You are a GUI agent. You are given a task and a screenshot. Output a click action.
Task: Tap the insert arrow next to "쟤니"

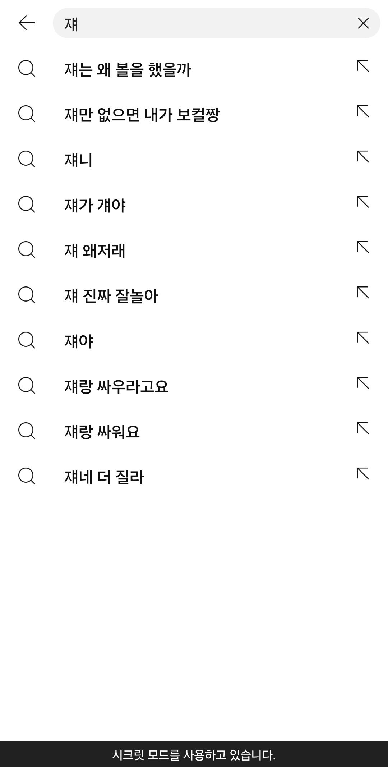pos(363,157)
